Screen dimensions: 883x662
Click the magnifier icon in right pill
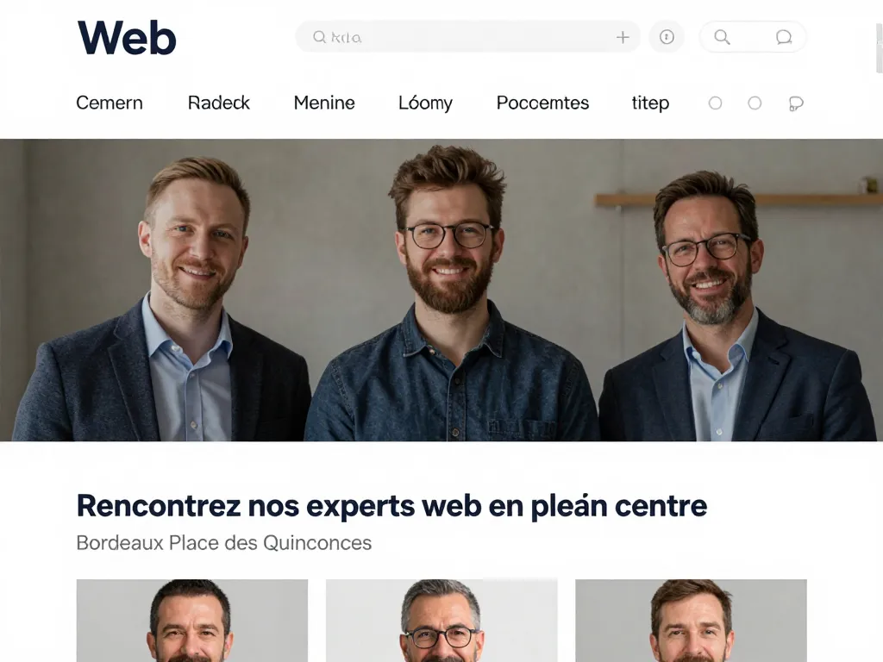point(722,37)
